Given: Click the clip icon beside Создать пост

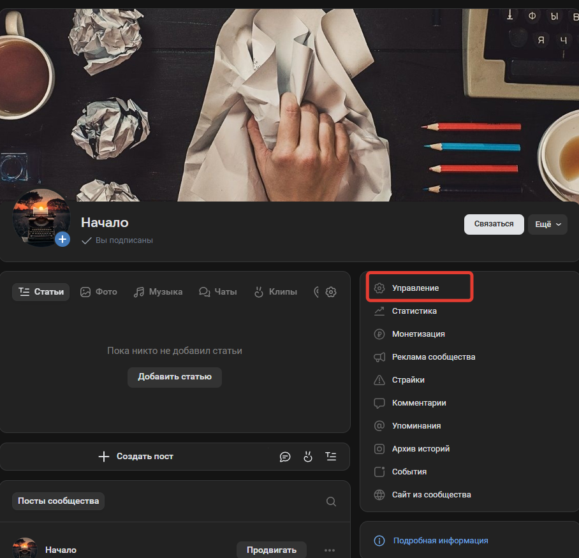Looking at the screenshot, I should [308, 457].
